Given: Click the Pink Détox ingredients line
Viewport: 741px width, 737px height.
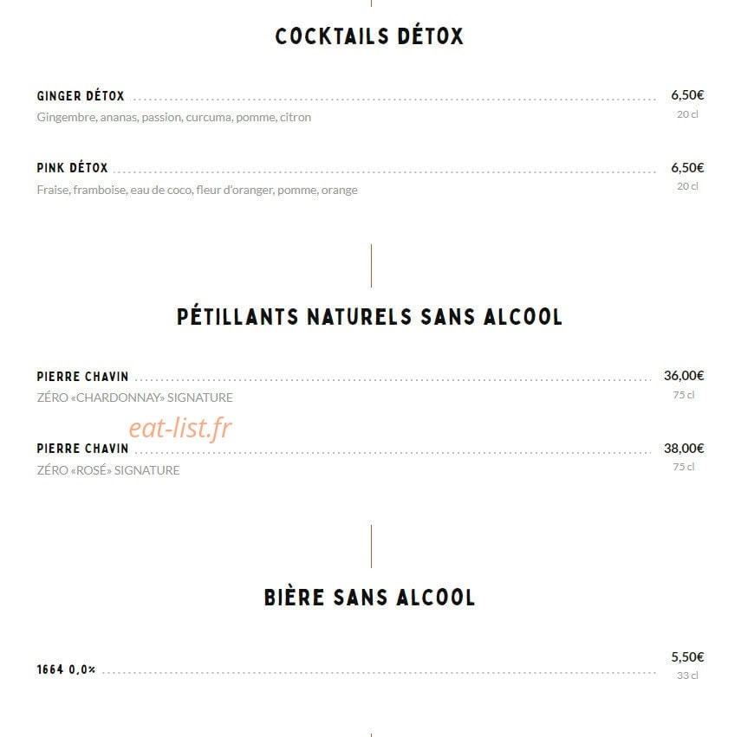Looking at the screenshot, I should pyautogui.click(x=197, y=190).
